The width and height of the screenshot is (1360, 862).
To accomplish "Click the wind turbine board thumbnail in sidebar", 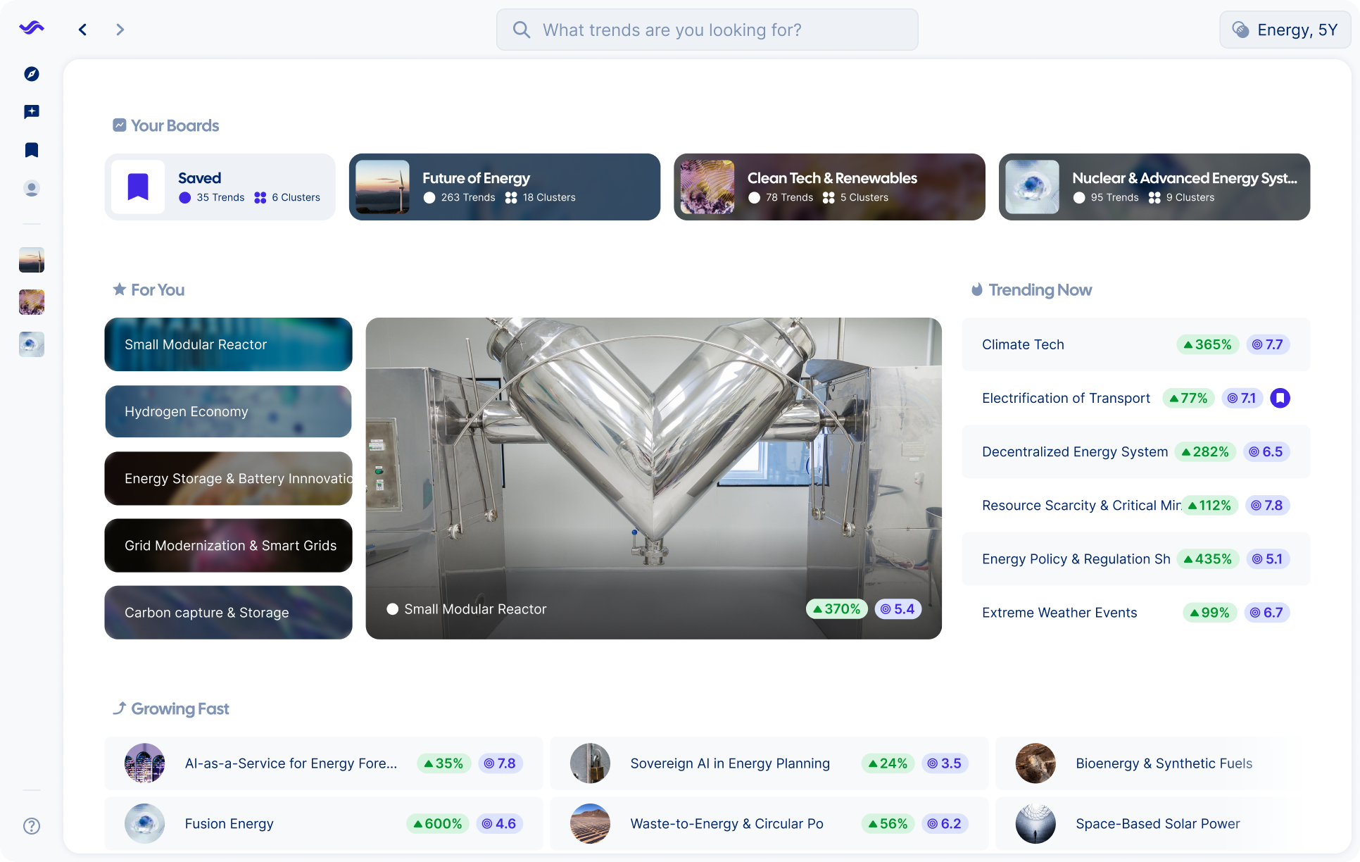I will (32, 260).
